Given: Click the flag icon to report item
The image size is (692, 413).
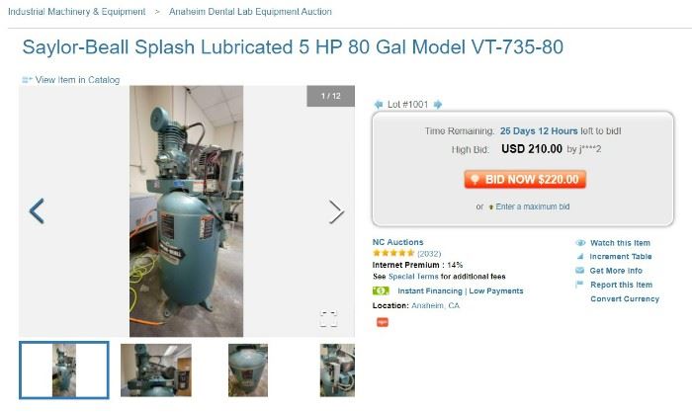Looking at the screenshot, I should [x=579, y=285].
